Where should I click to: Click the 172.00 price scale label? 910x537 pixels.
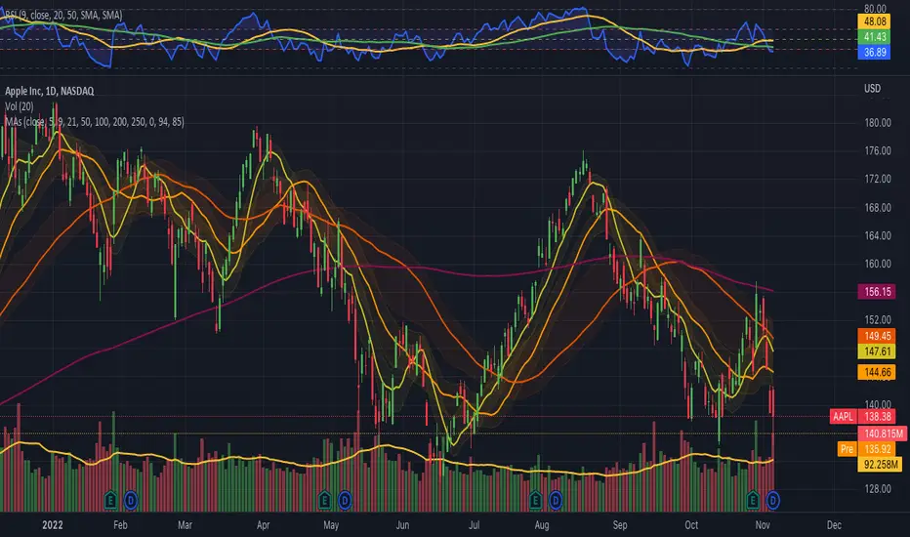[878, 179]
